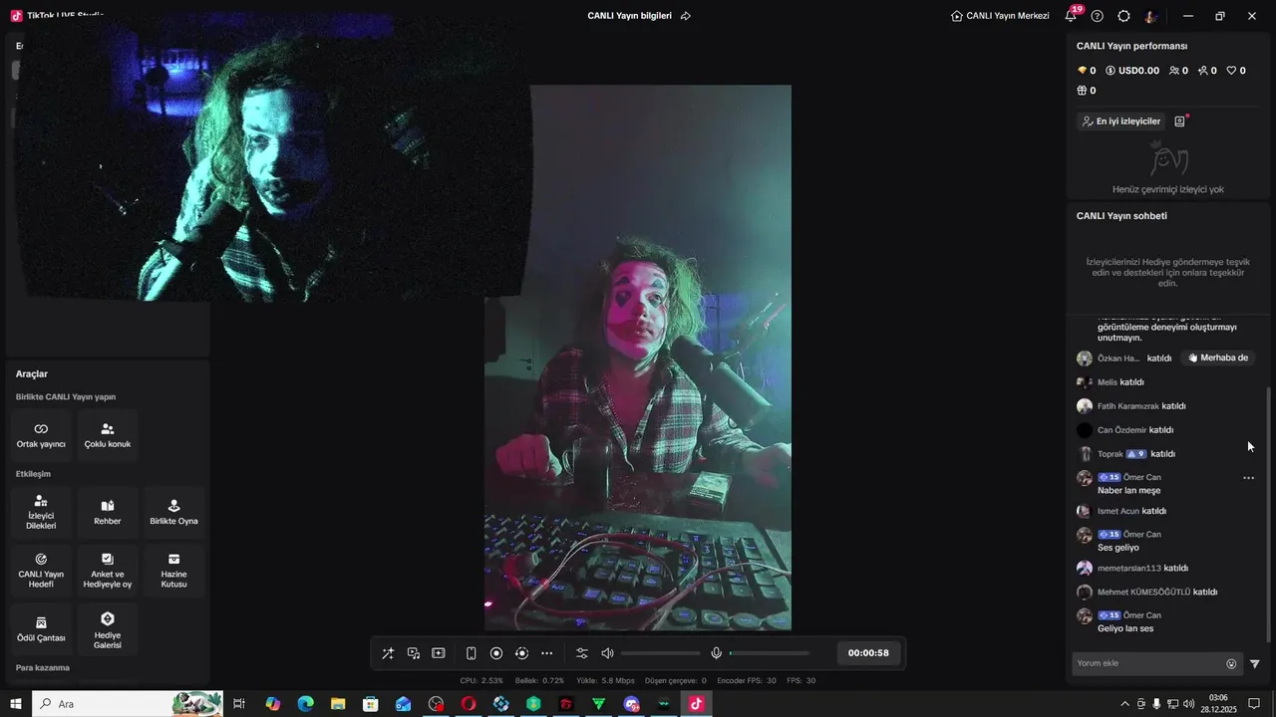Click the add scene frame icon

[x=439, y=653]
